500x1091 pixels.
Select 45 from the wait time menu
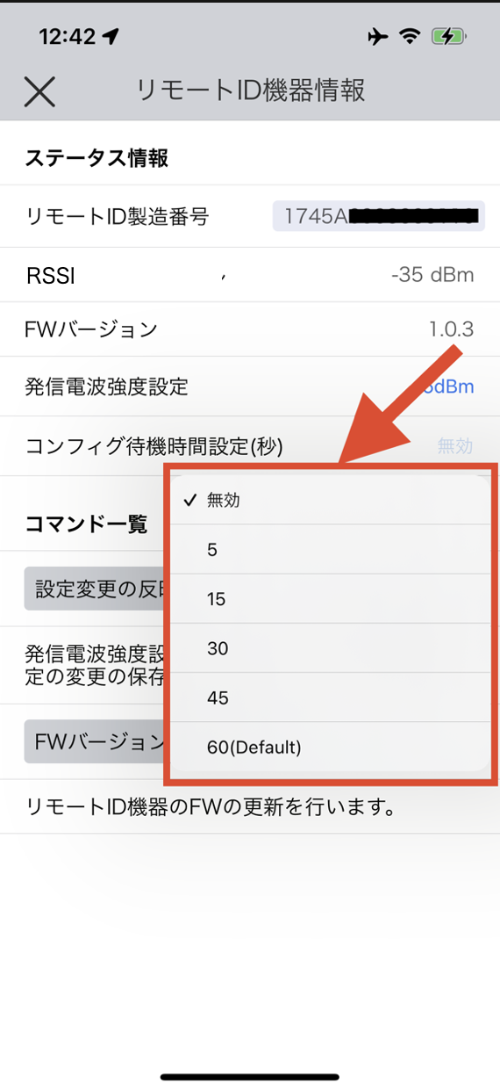329,697
